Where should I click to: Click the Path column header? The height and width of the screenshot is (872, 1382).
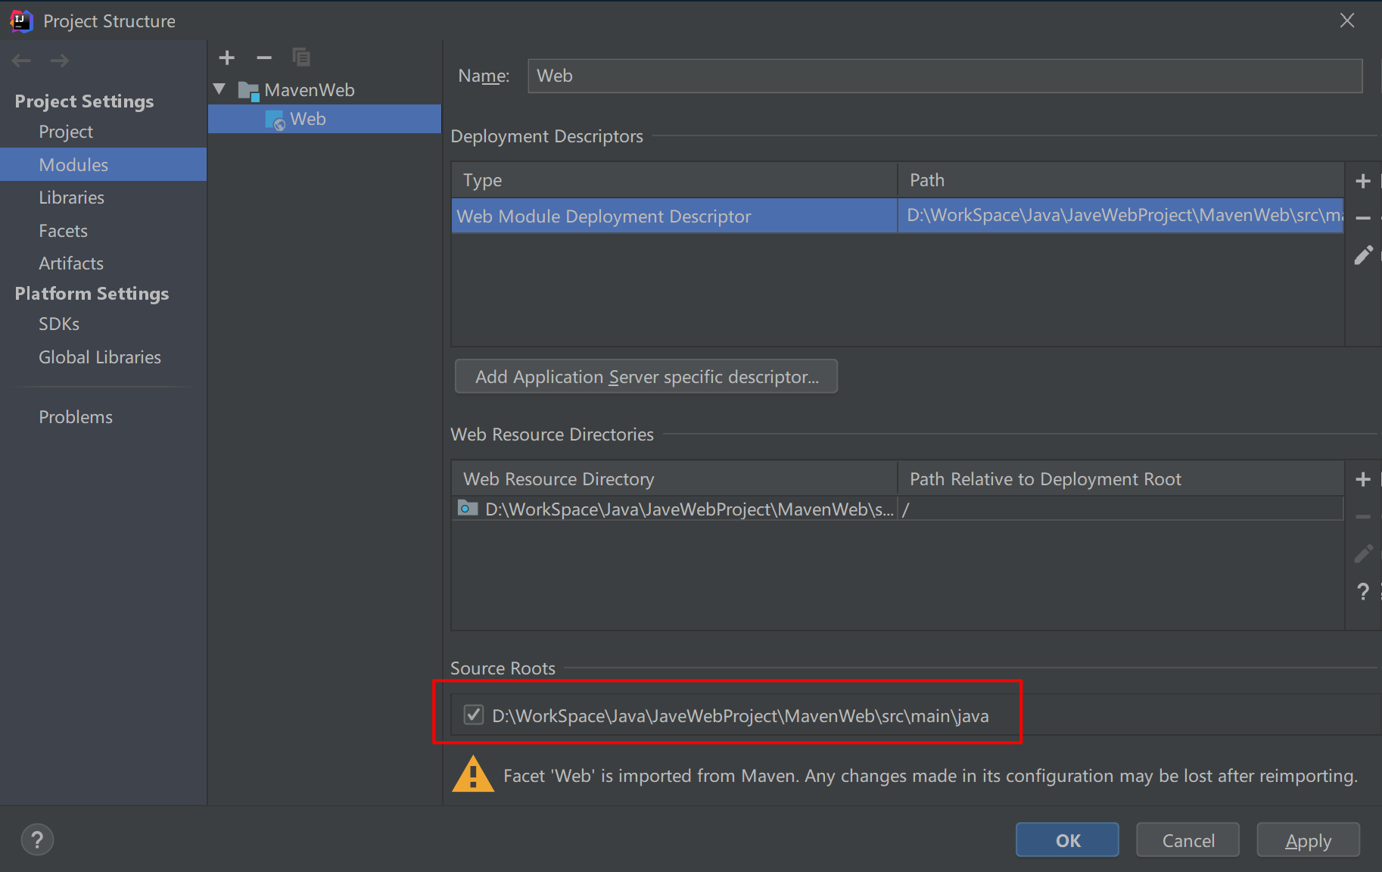point(1121,180)
